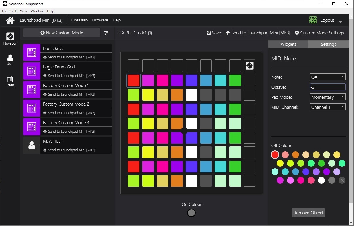Send Factory Custom Mode 1 to Launchpad
354x226 pixels.
[x=69, y=94]
